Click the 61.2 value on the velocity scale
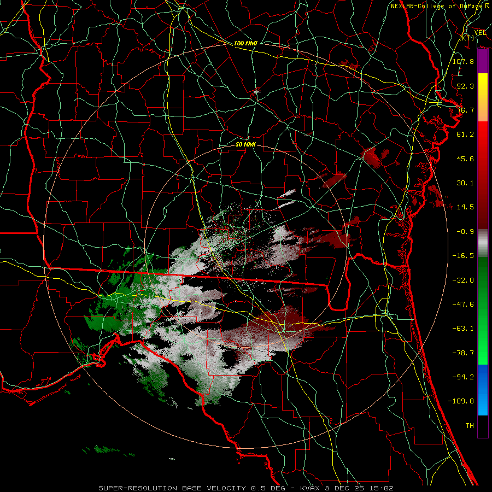 pyautogui.click(x=465, y=134)
